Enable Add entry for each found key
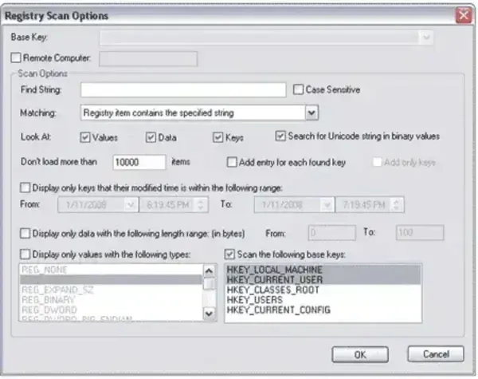478x379 pixels. [x=232, y=162]
